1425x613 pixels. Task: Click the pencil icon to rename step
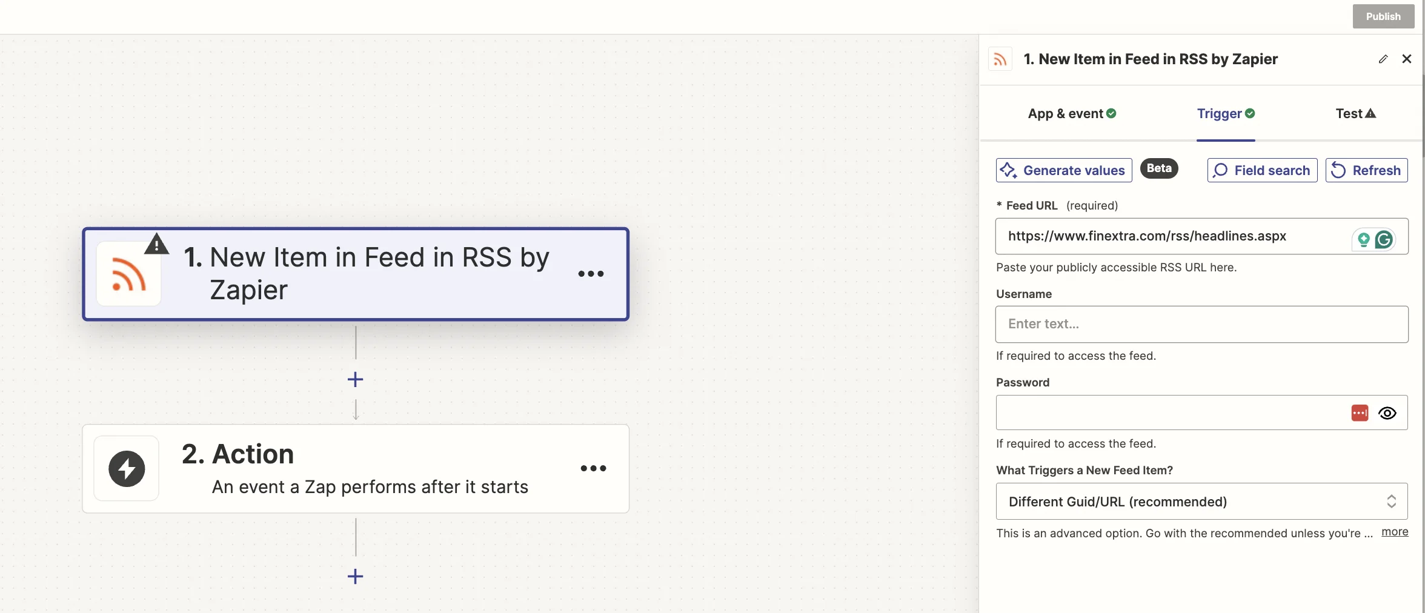(x=1383, y=59)
